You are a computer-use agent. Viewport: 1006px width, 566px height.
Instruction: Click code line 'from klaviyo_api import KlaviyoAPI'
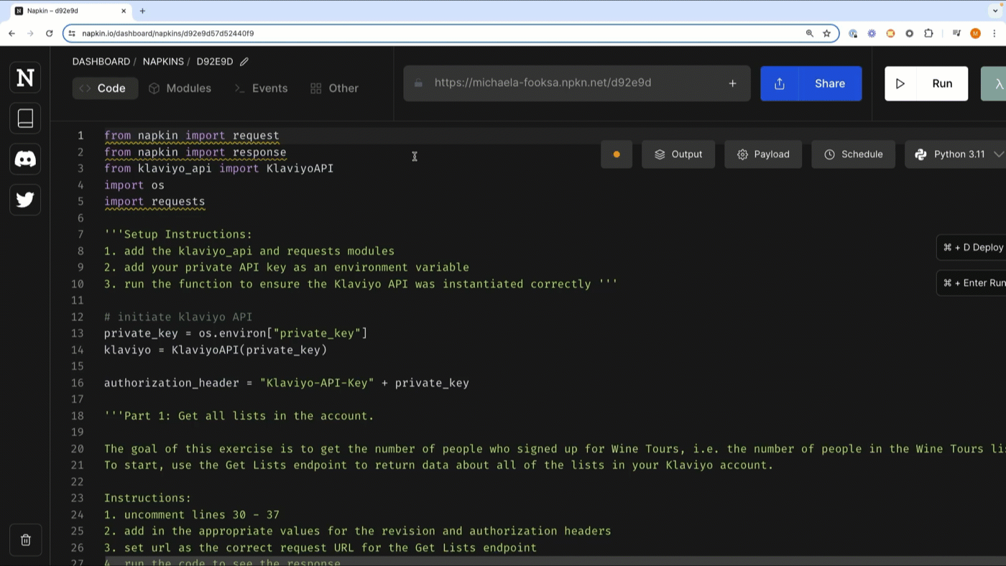pyautogui.click(x=218, y=168)
